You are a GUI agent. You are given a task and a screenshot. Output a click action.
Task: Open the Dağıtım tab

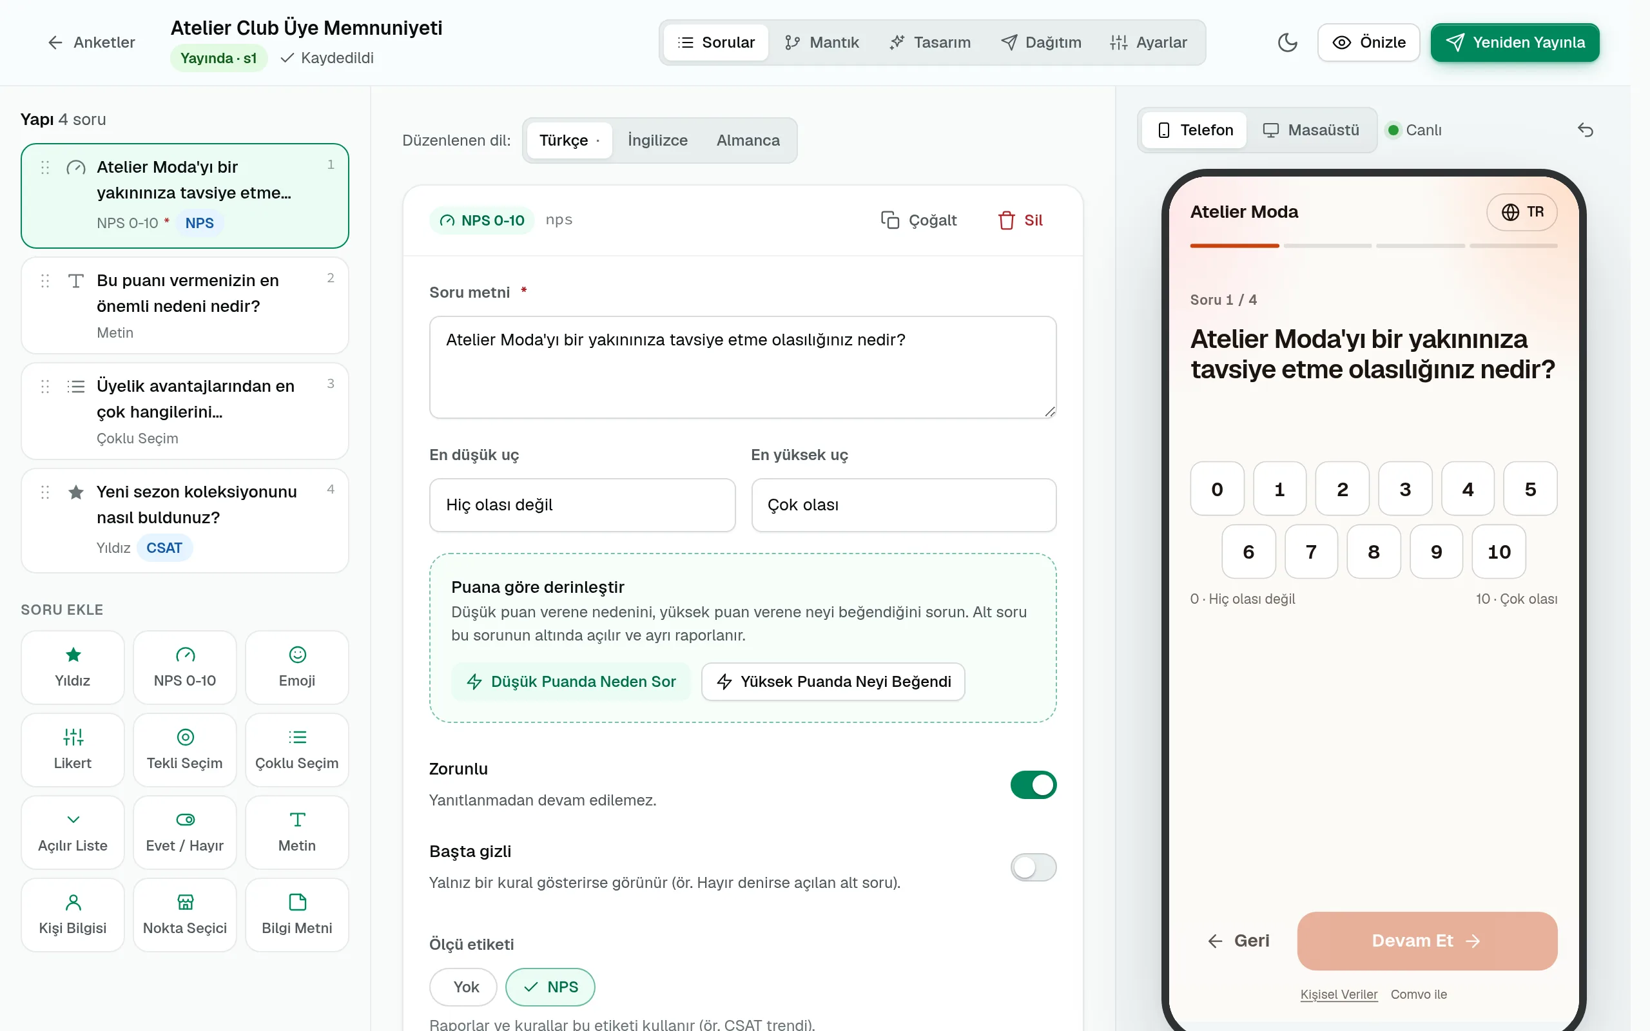pos(1041,43)
